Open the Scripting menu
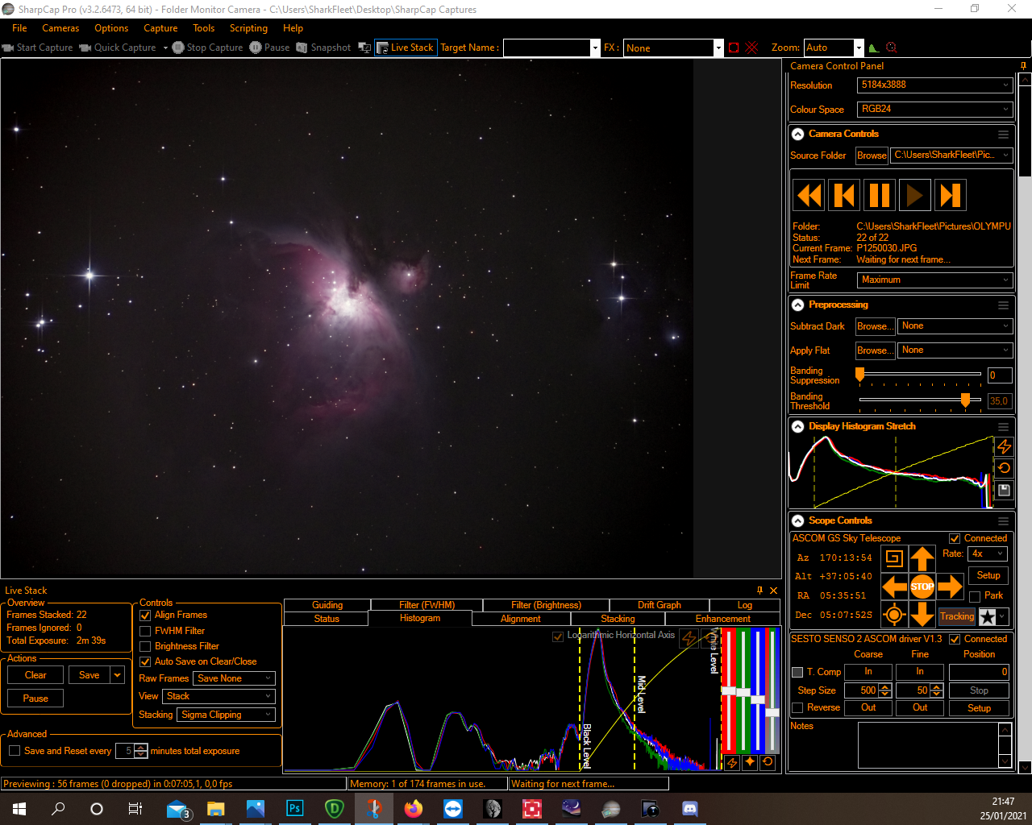 (x=248, y=28)
